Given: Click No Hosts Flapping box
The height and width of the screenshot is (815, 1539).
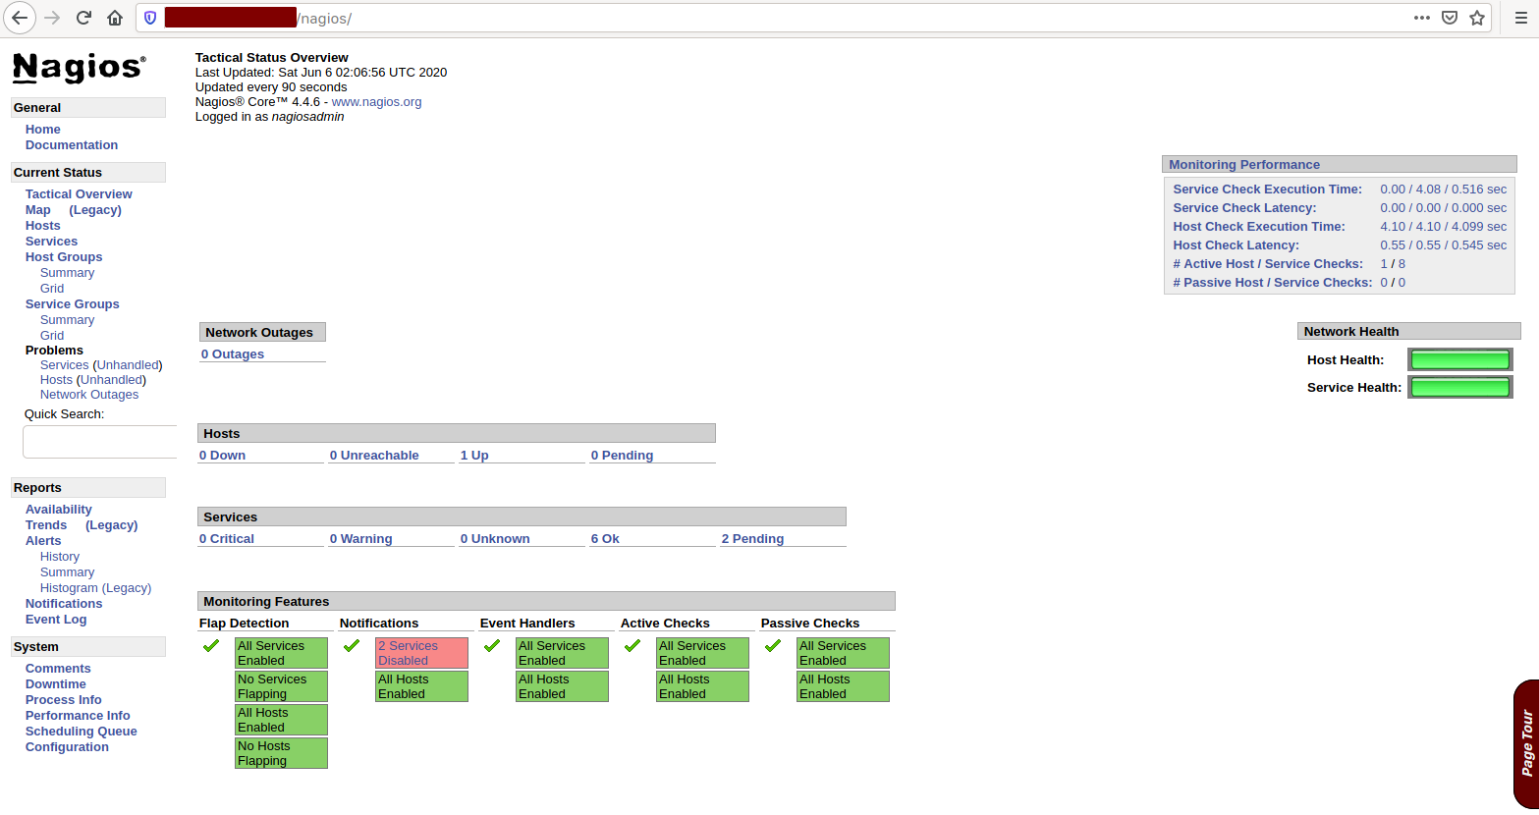Looking at the screenshot, I should [x=282, y=753].
